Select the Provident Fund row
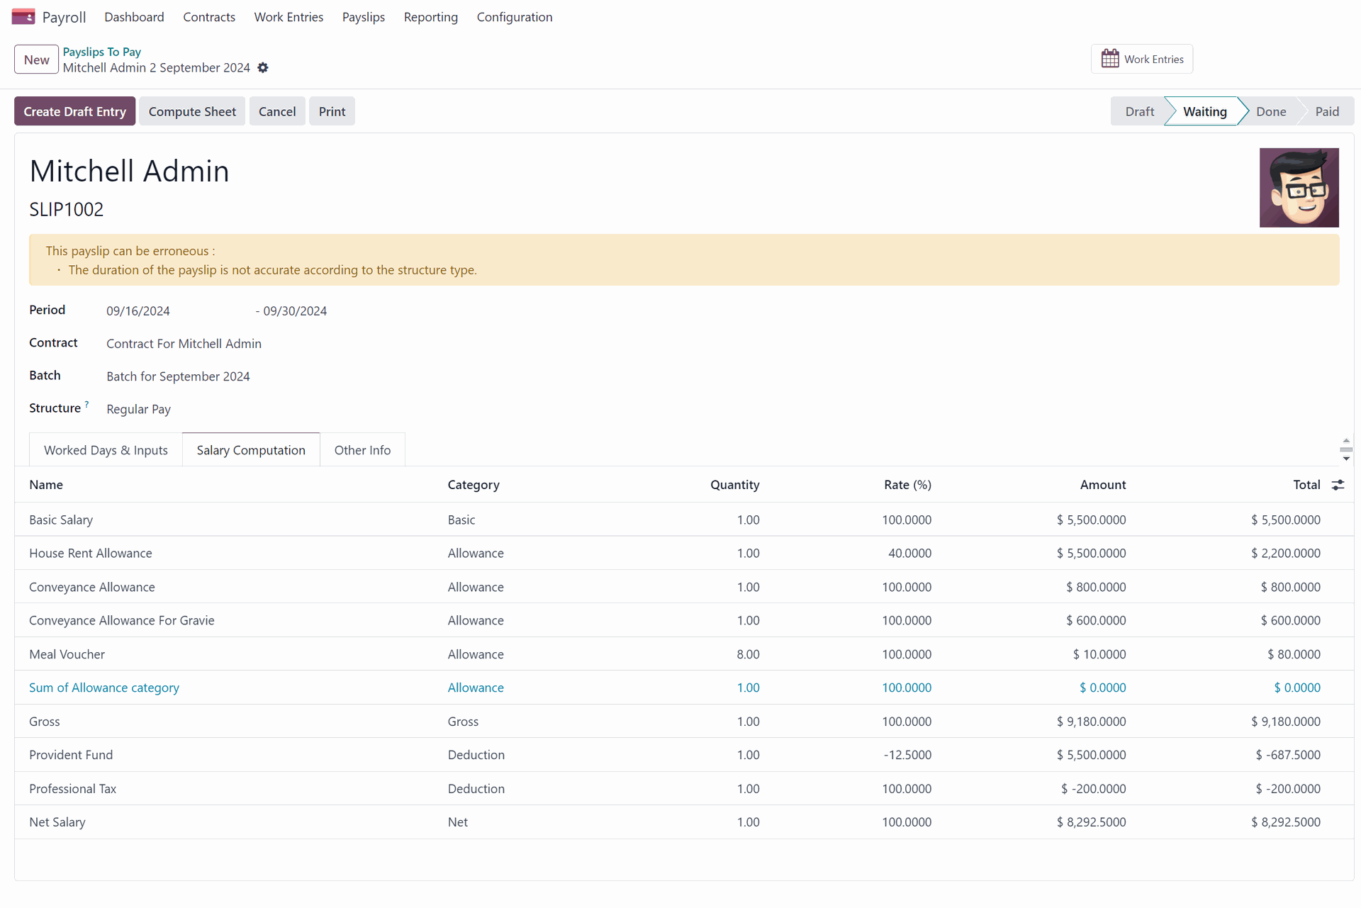 tap(684, 755)
